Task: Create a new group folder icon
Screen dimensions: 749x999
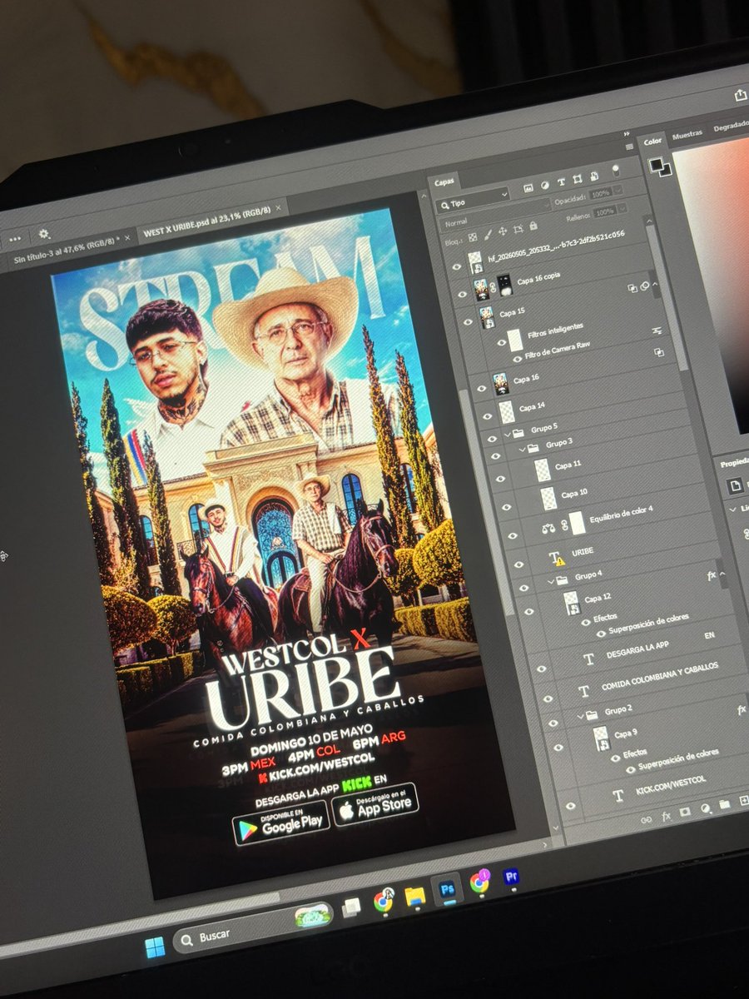Action: (725, 804)
